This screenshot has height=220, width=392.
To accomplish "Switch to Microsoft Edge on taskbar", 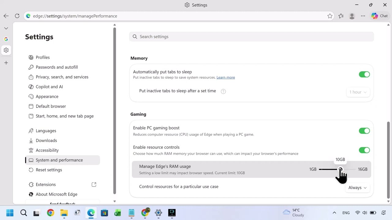I will (91, 213).
